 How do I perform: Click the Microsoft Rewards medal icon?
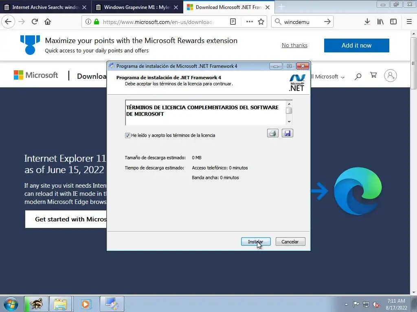point(30,45)
